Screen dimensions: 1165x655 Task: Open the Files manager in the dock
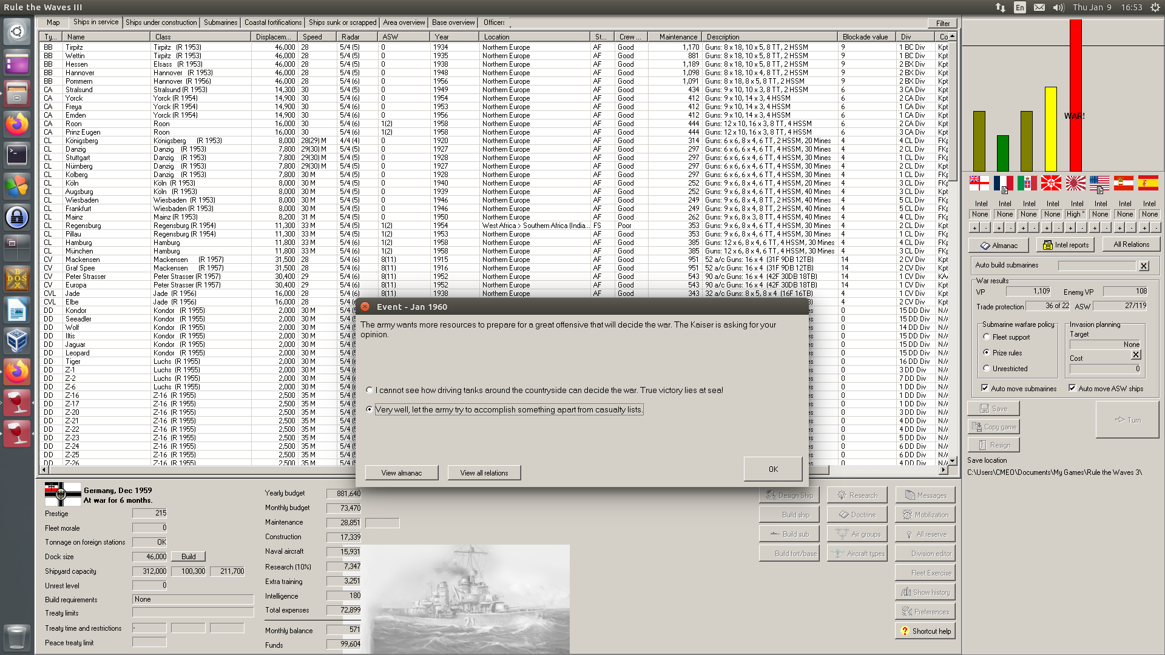click(17, 93)
